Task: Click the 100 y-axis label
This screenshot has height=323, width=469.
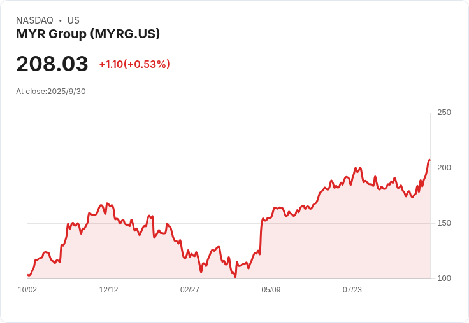Action: tap(444, 278)
